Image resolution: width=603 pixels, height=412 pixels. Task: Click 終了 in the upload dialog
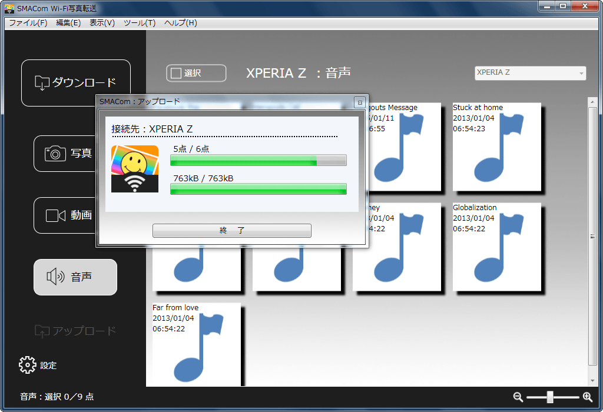(x=232, y=231)
